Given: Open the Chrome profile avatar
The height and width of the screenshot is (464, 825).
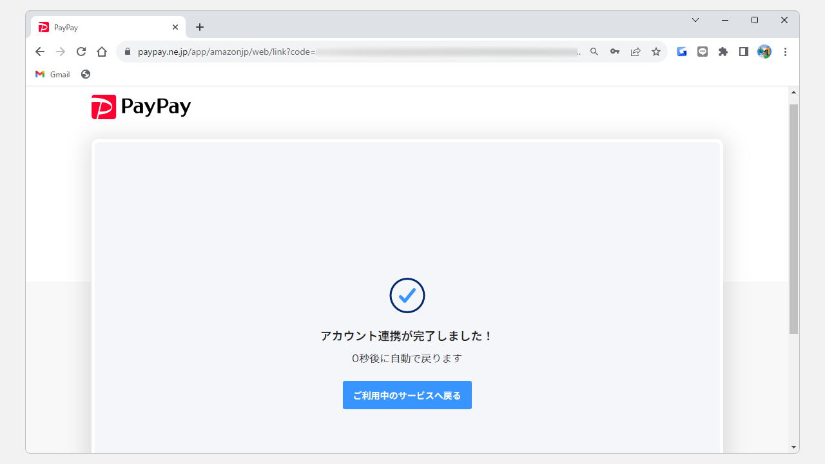Looking at the screenshot, I should click(x=764, y=52).
